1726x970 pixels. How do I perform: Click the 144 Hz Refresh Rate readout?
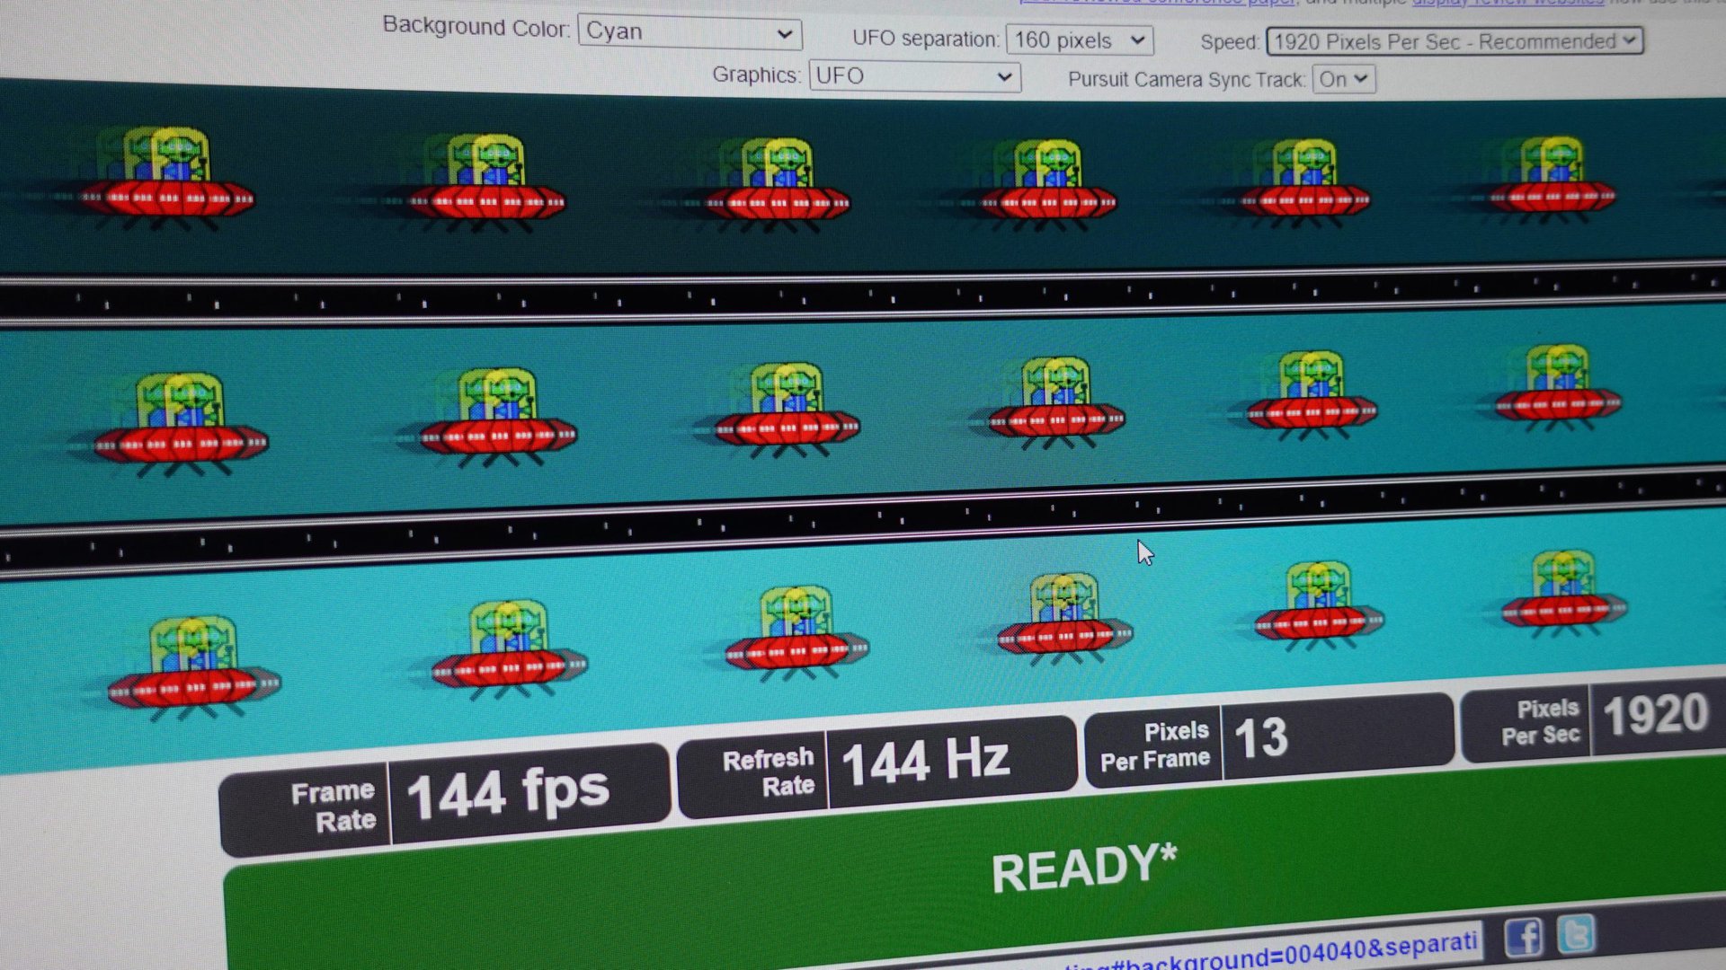coord(926,762)
